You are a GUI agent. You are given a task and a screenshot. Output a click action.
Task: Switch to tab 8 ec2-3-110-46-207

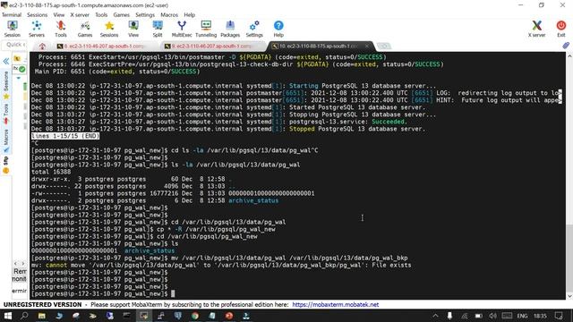[104, 47]
